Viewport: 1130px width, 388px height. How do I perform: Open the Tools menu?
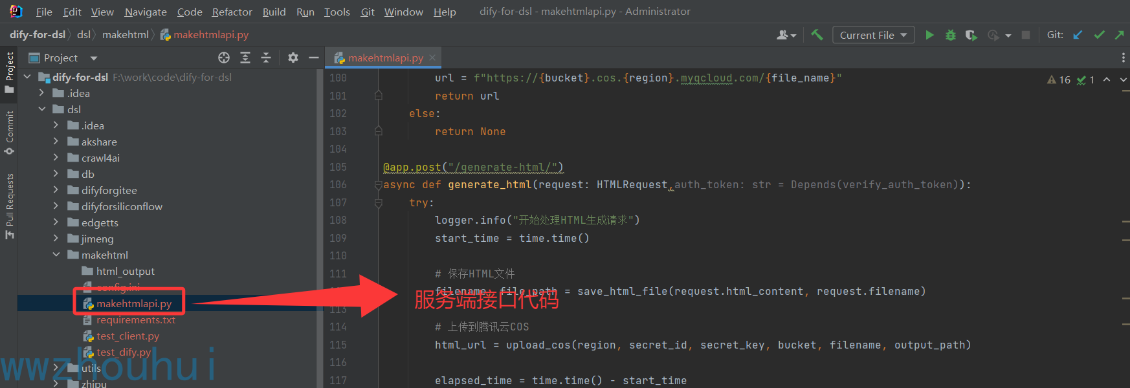(337, 12)
